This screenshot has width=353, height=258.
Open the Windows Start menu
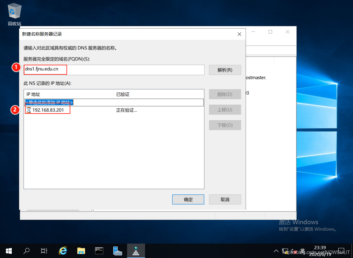click(9, 251)
